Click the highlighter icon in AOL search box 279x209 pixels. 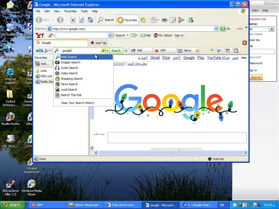[x=103, y=51]
